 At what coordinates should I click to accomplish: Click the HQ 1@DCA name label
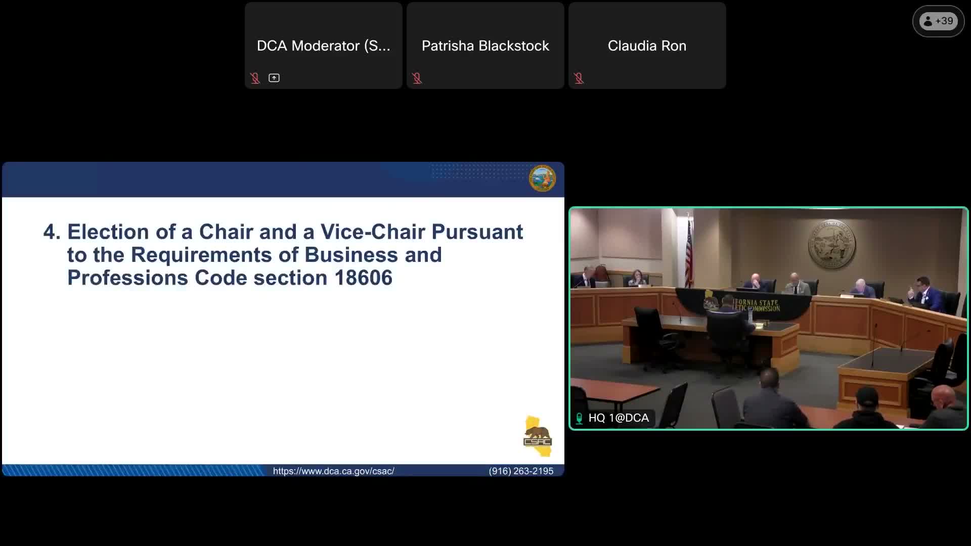618,418
